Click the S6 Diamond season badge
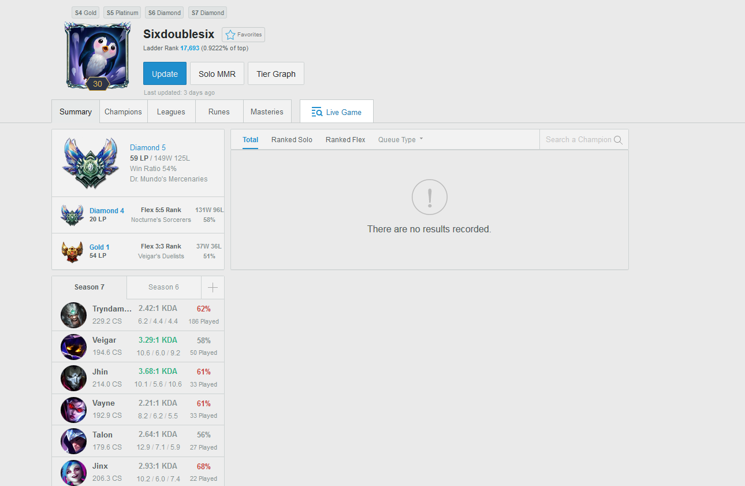Screen dimensions: 745x486 164,13
